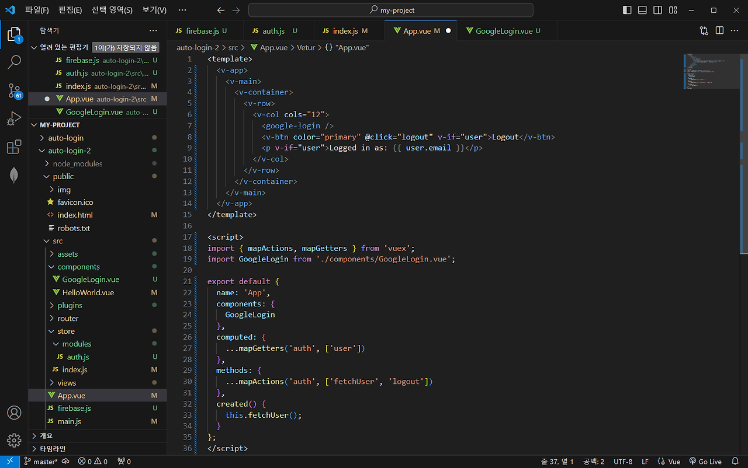Toggle the secondary side bar layout icon
The image size is (748, 468).
pyautogui.click(x=658, y=10)
